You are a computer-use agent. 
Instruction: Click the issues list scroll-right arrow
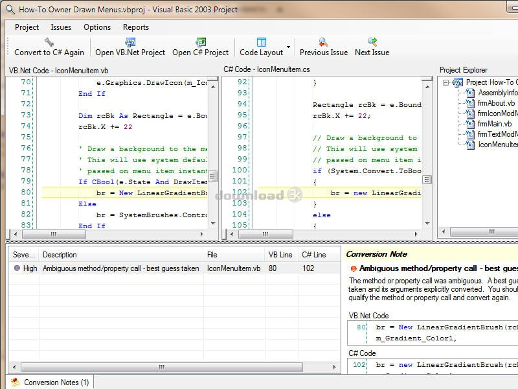[x=334, y=367]
